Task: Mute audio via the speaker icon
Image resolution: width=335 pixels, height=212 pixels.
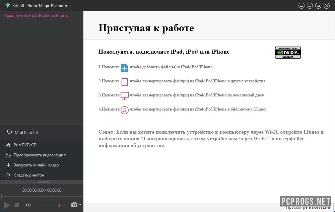Action: [28, 205]
